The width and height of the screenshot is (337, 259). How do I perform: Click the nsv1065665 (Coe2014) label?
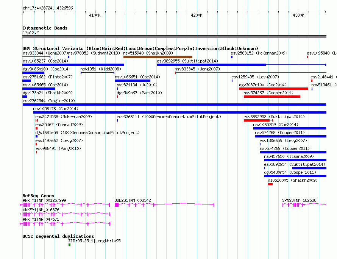pos(45,85)
